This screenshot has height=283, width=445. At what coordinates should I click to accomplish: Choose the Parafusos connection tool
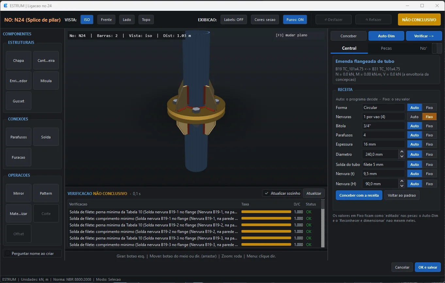point(19,137)
